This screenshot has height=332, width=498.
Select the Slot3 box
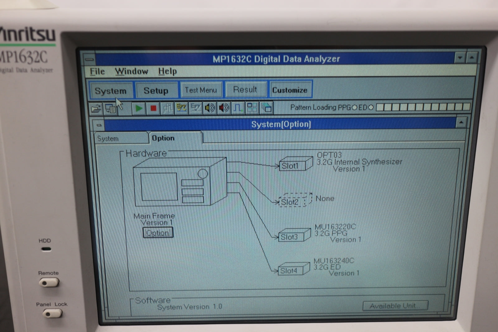294,235
